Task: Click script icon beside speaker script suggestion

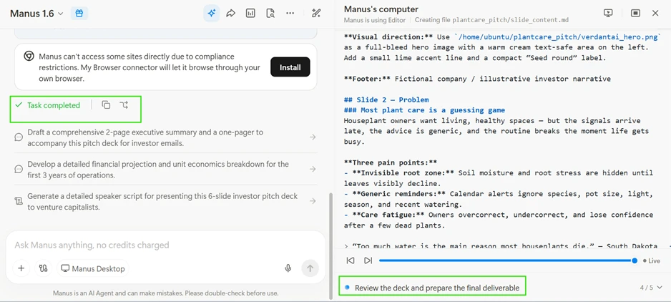Action: click(19, 201)
